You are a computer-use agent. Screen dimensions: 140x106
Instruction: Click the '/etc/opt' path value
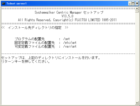[70, 43]
